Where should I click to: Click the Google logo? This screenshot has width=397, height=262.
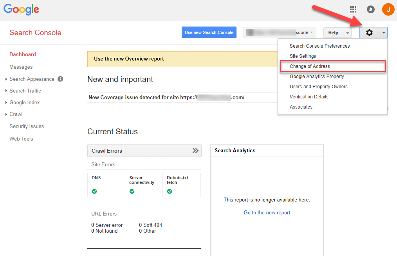[x=21, y=10]
